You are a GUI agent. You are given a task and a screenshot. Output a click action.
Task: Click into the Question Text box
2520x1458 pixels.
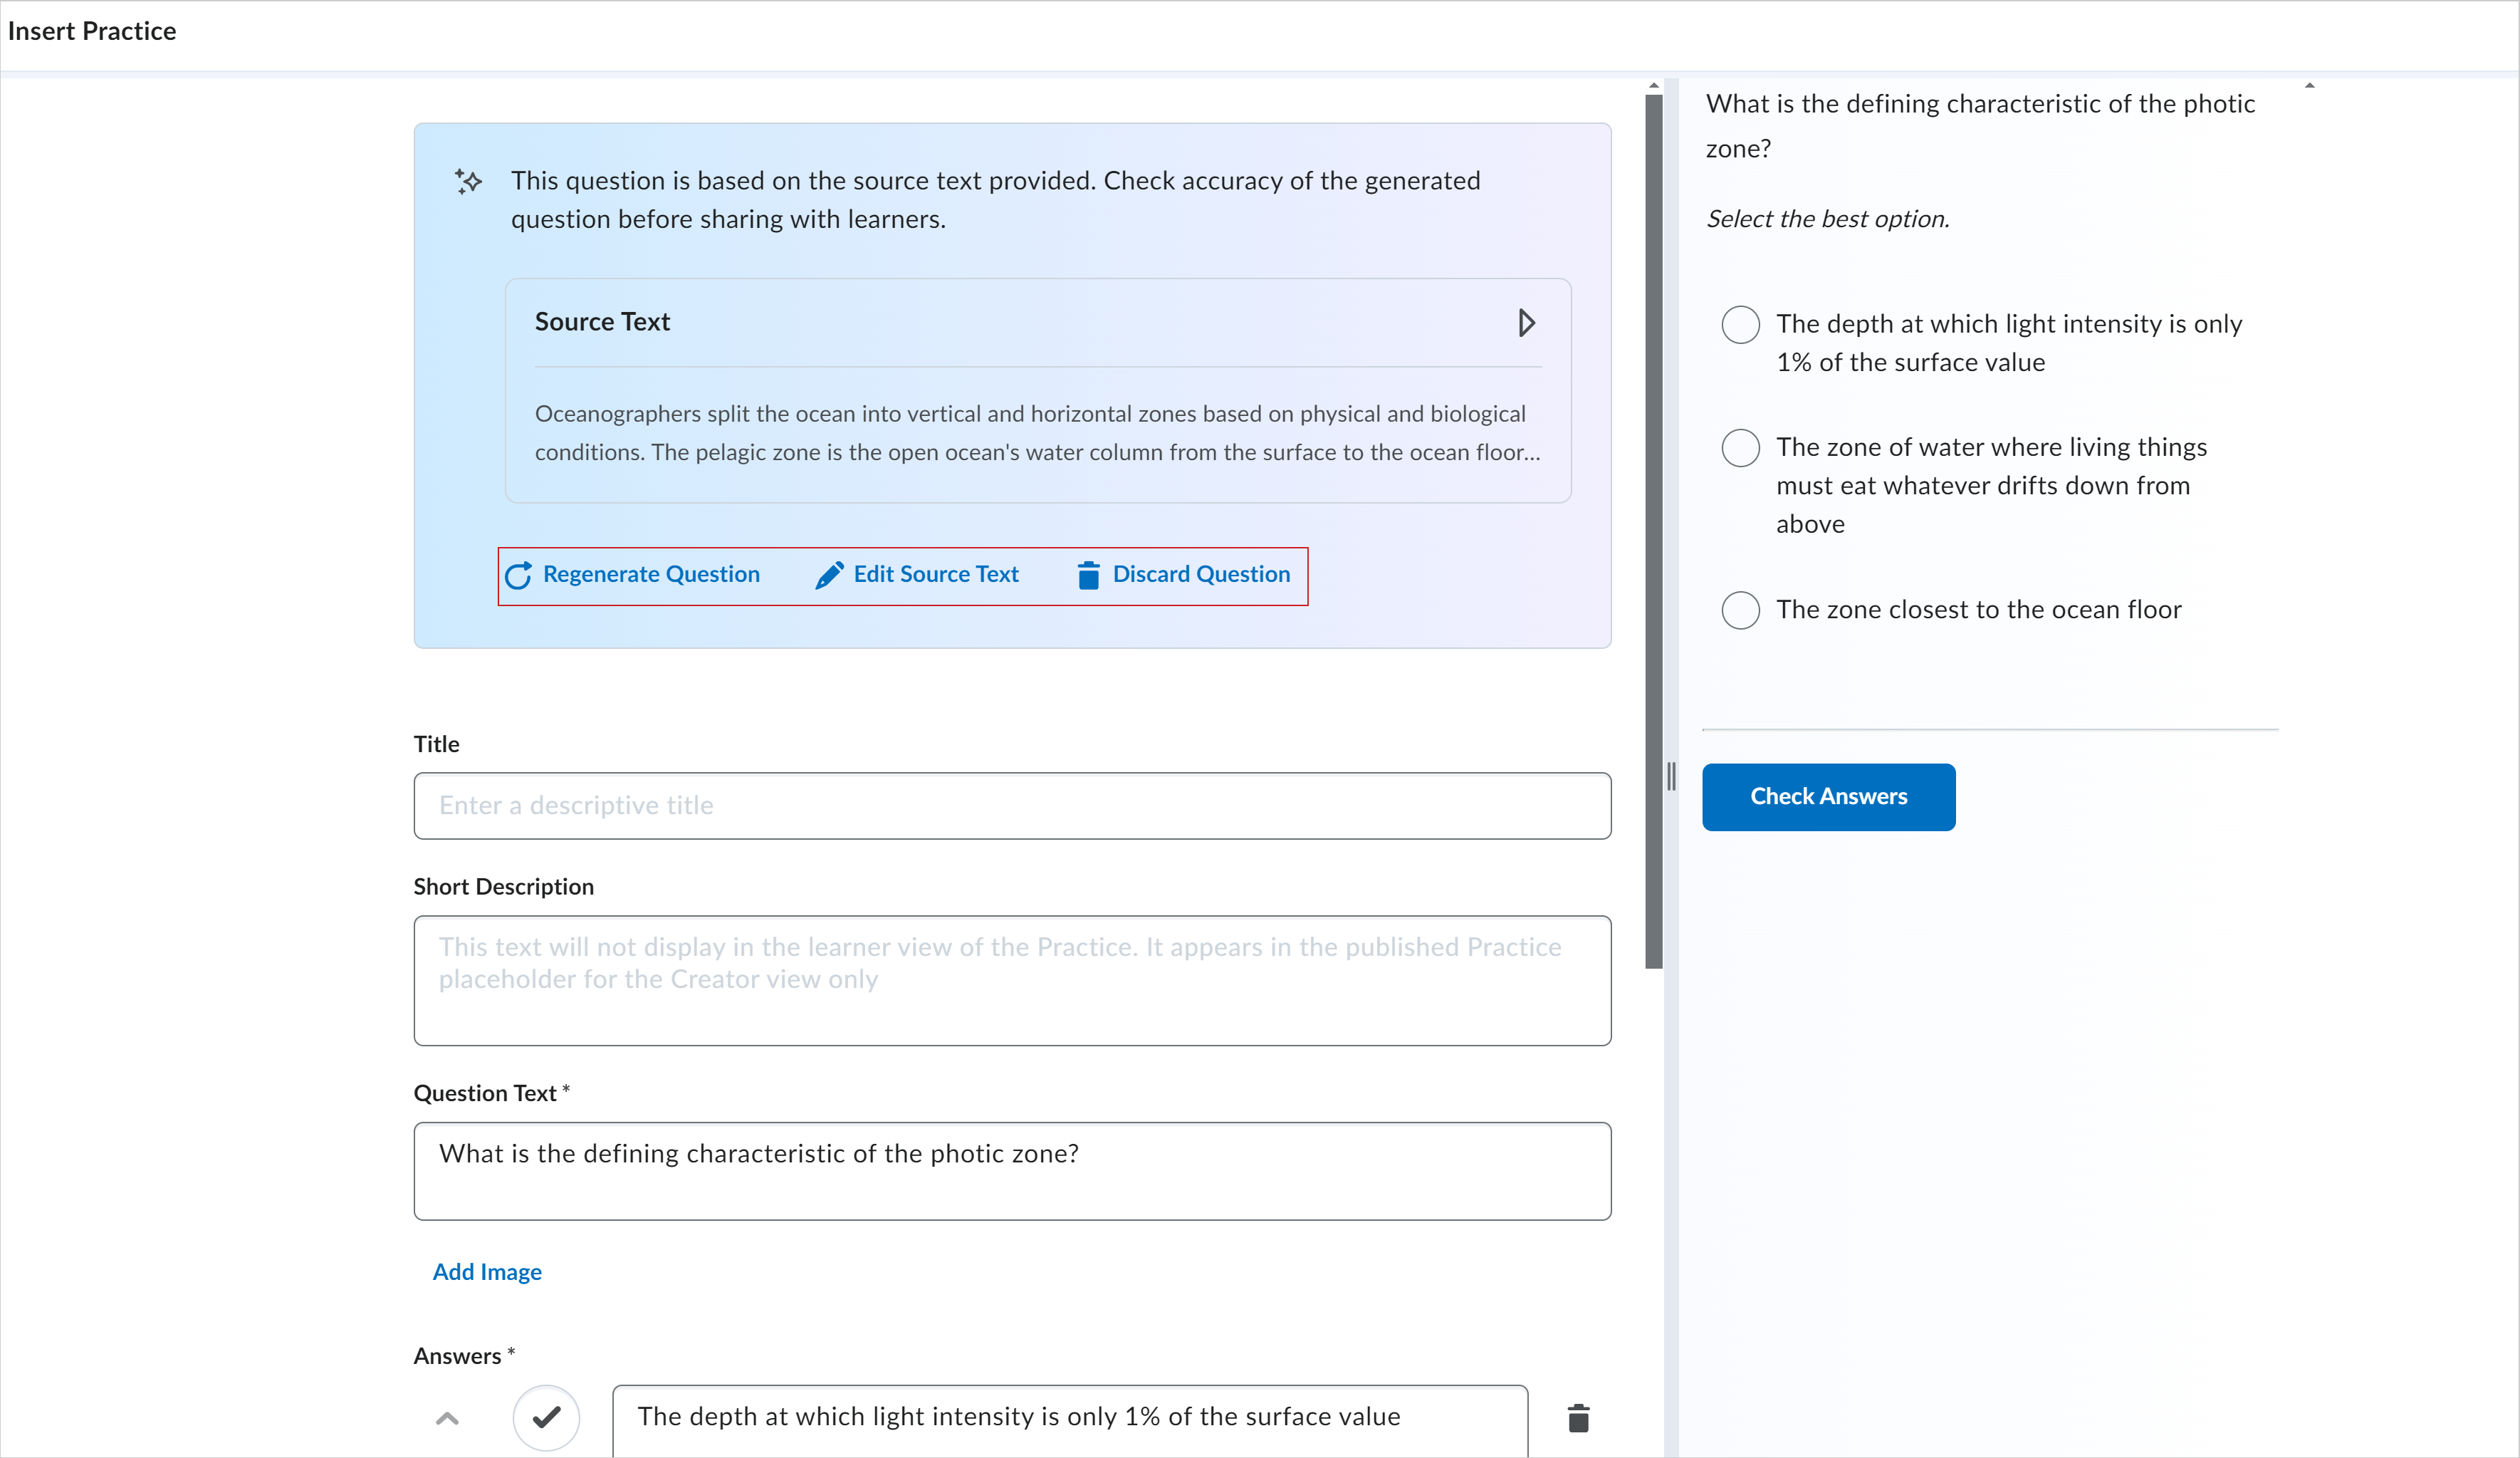coord(1012,1170)
